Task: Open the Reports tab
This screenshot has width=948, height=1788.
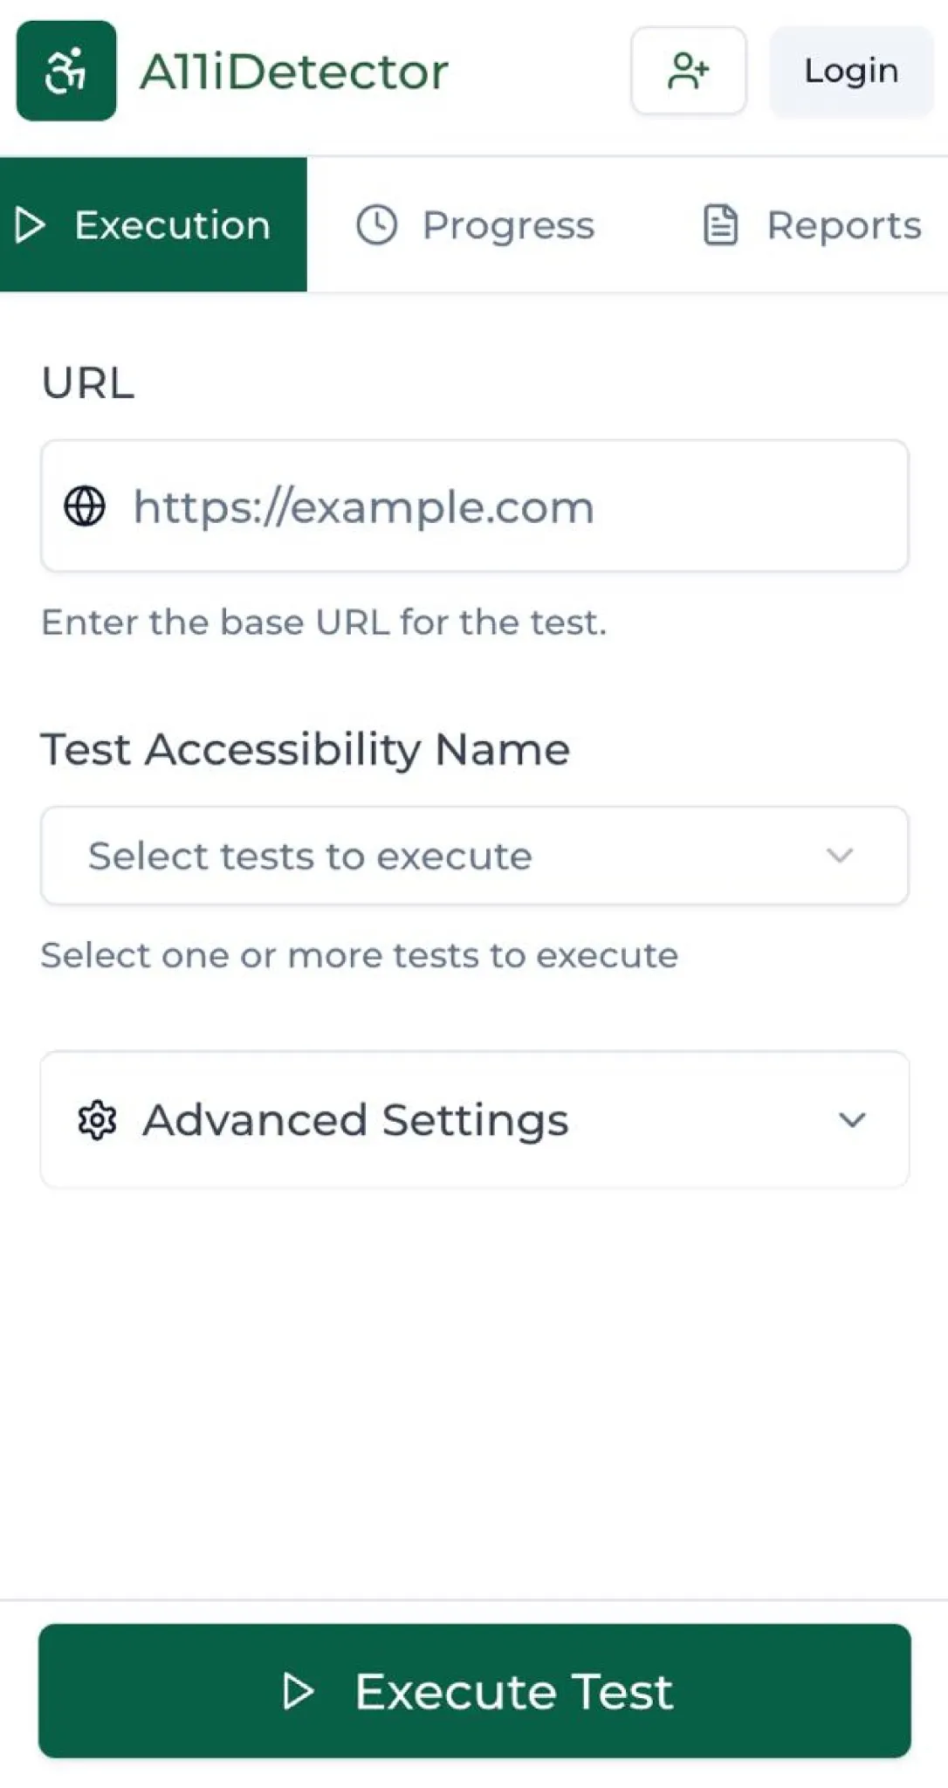Action: [x=843, y=225]
